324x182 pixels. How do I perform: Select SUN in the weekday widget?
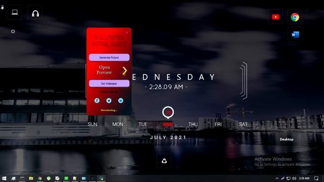pyautogui.click(x=92, y=124)
